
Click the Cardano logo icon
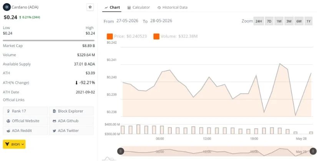click(7, 7)
